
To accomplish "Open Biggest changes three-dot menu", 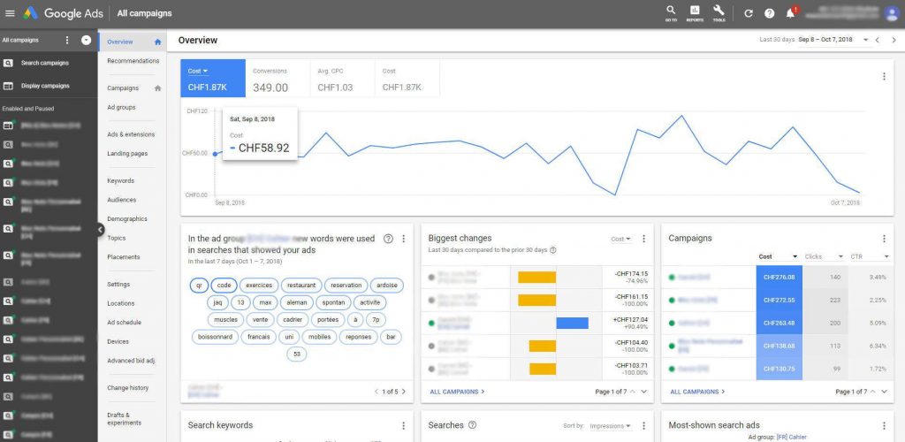I will point(643,239).
